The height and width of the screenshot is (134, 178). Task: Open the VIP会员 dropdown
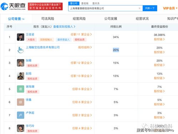coord(170,8)
